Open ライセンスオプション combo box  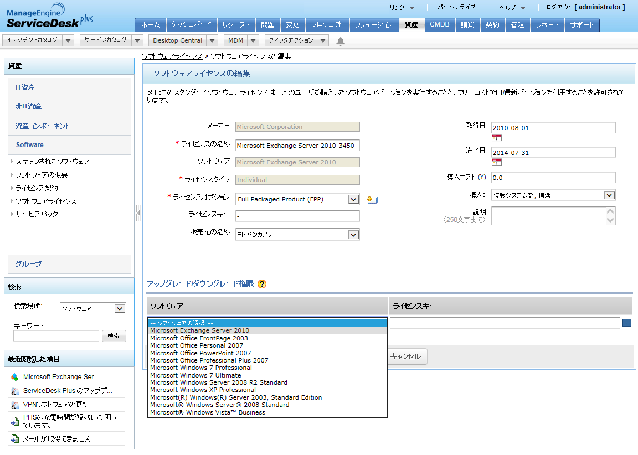(x=297, y=199)
